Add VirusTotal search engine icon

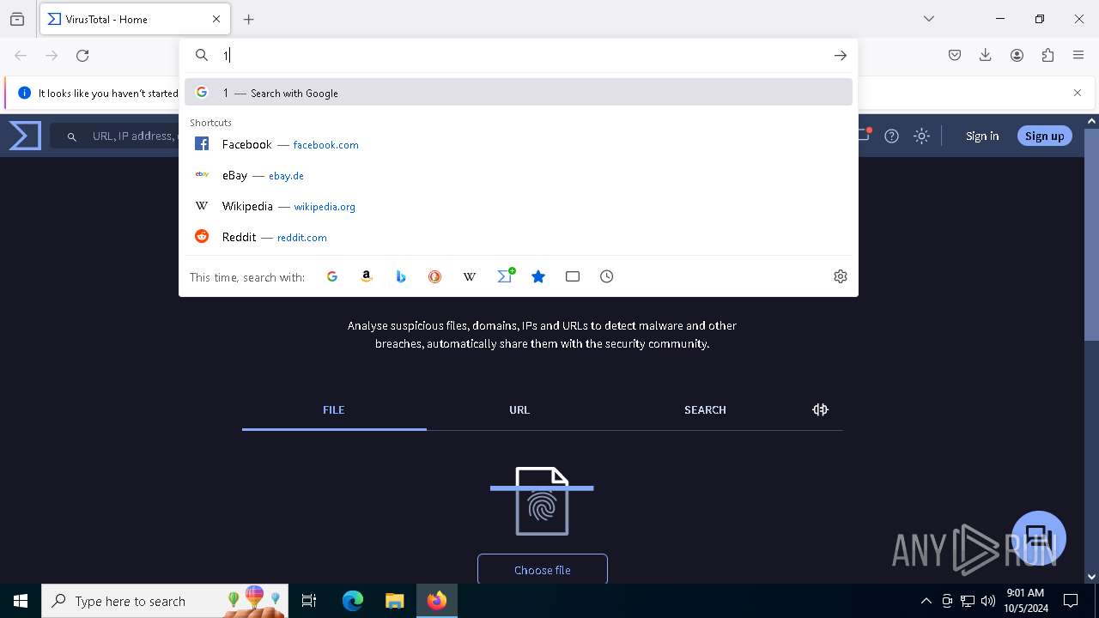(506, 276)
